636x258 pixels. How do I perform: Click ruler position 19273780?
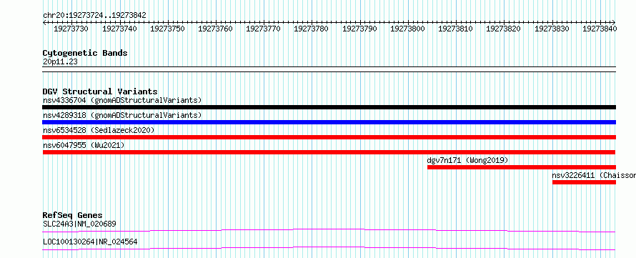click(x=311, y=29)
